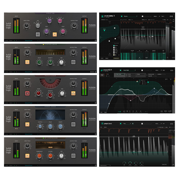Select Drums in smart:comp 3 group members

pyautogui.click(x=116, y=45)
